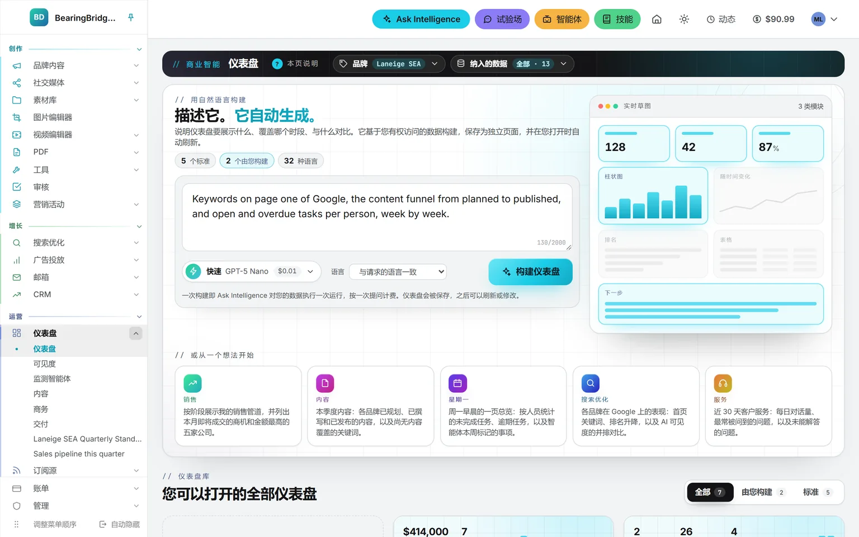
Task: Open 商务 in the dashboard submenu
Action: [41, 409]
